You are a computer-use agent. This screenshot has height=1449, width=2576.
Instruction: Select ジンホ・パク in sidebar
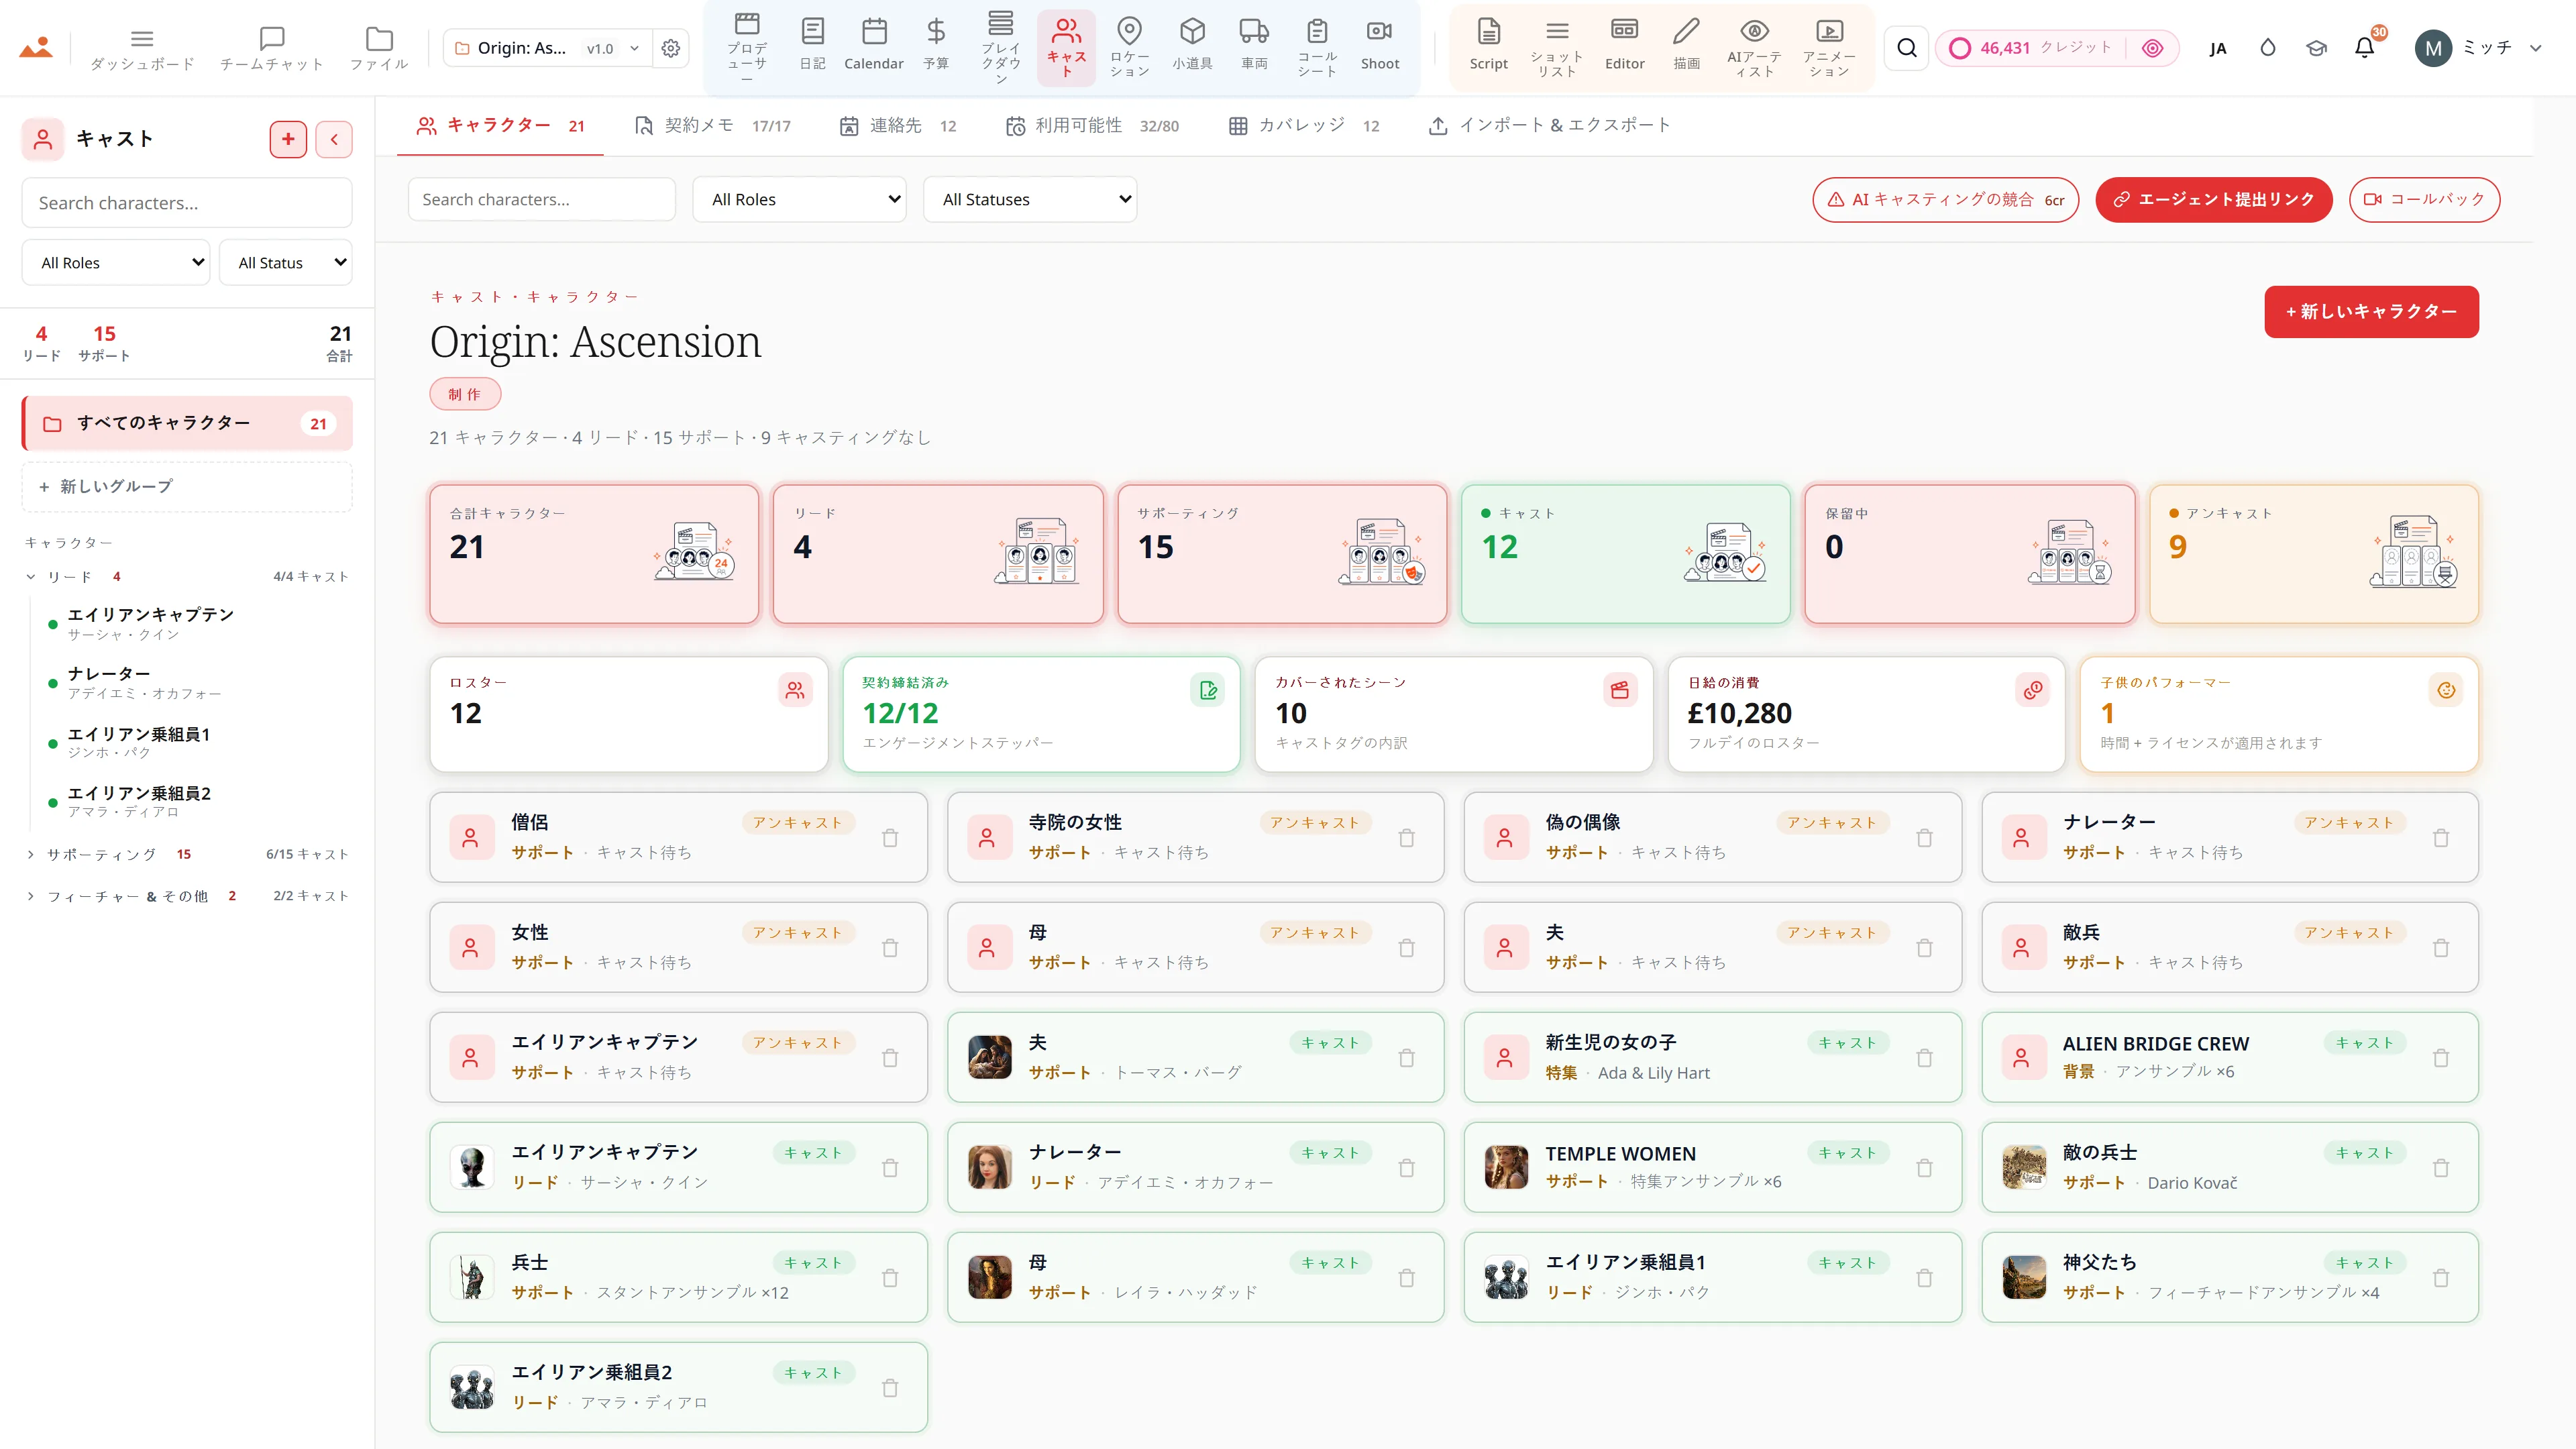pyautogui.click(x=109, y=752)
